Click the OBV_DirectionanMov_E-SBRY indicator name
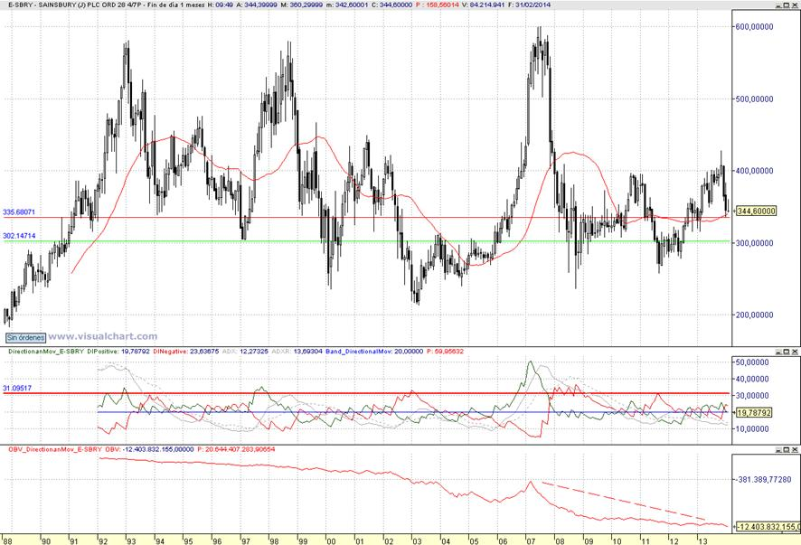The height and width of the screenshot is (545, 801). [55, 449]
